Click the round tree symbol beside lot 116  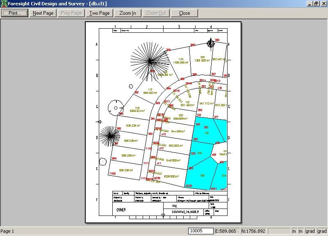pyautogui.click(x=116, y=107)
